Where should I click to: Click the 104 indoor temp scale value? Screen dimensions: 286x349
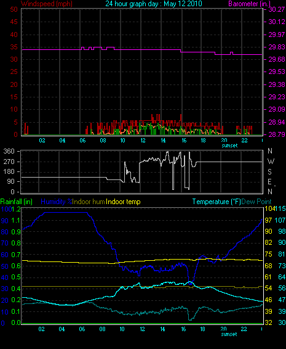269,208
